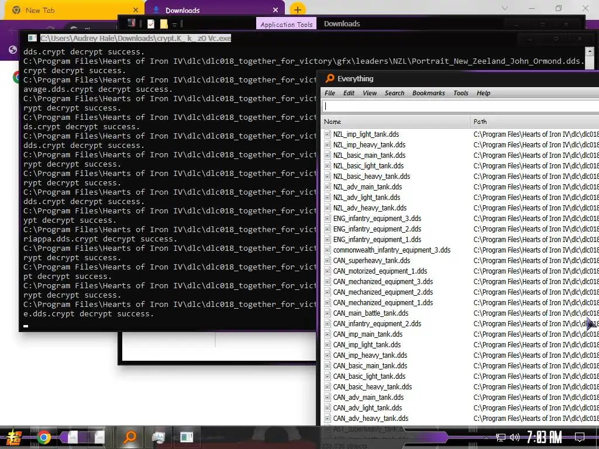Screen dimensions: 599x449
Task: Select NZL_basic_light_tank.dds file row
Action: coord(460,165)
